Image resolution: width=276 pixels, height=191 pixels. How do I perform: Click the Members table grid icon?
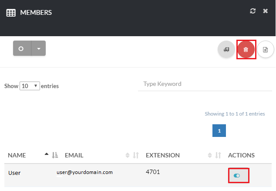click(11, 13)
